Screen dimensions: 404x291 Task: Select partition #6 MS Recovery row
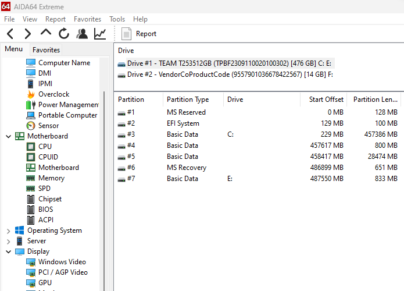[258, 168]
